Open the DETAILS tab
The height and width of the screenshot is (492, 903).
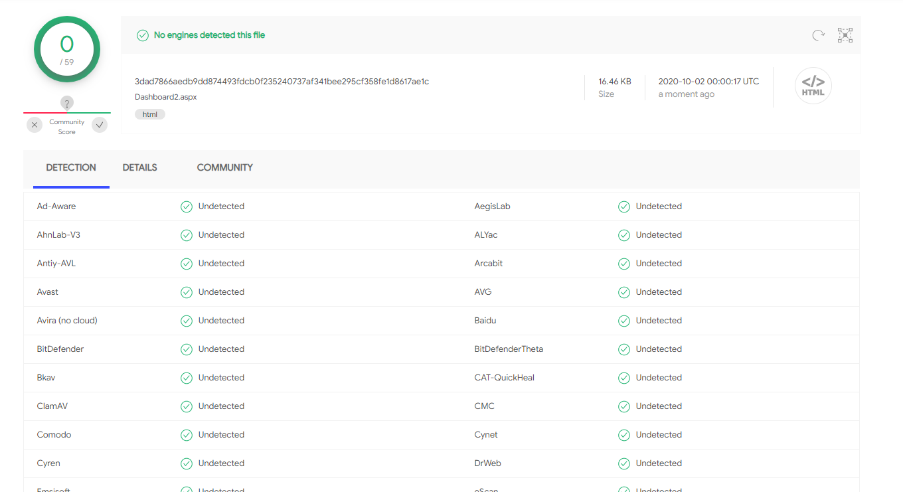point(140,167)
